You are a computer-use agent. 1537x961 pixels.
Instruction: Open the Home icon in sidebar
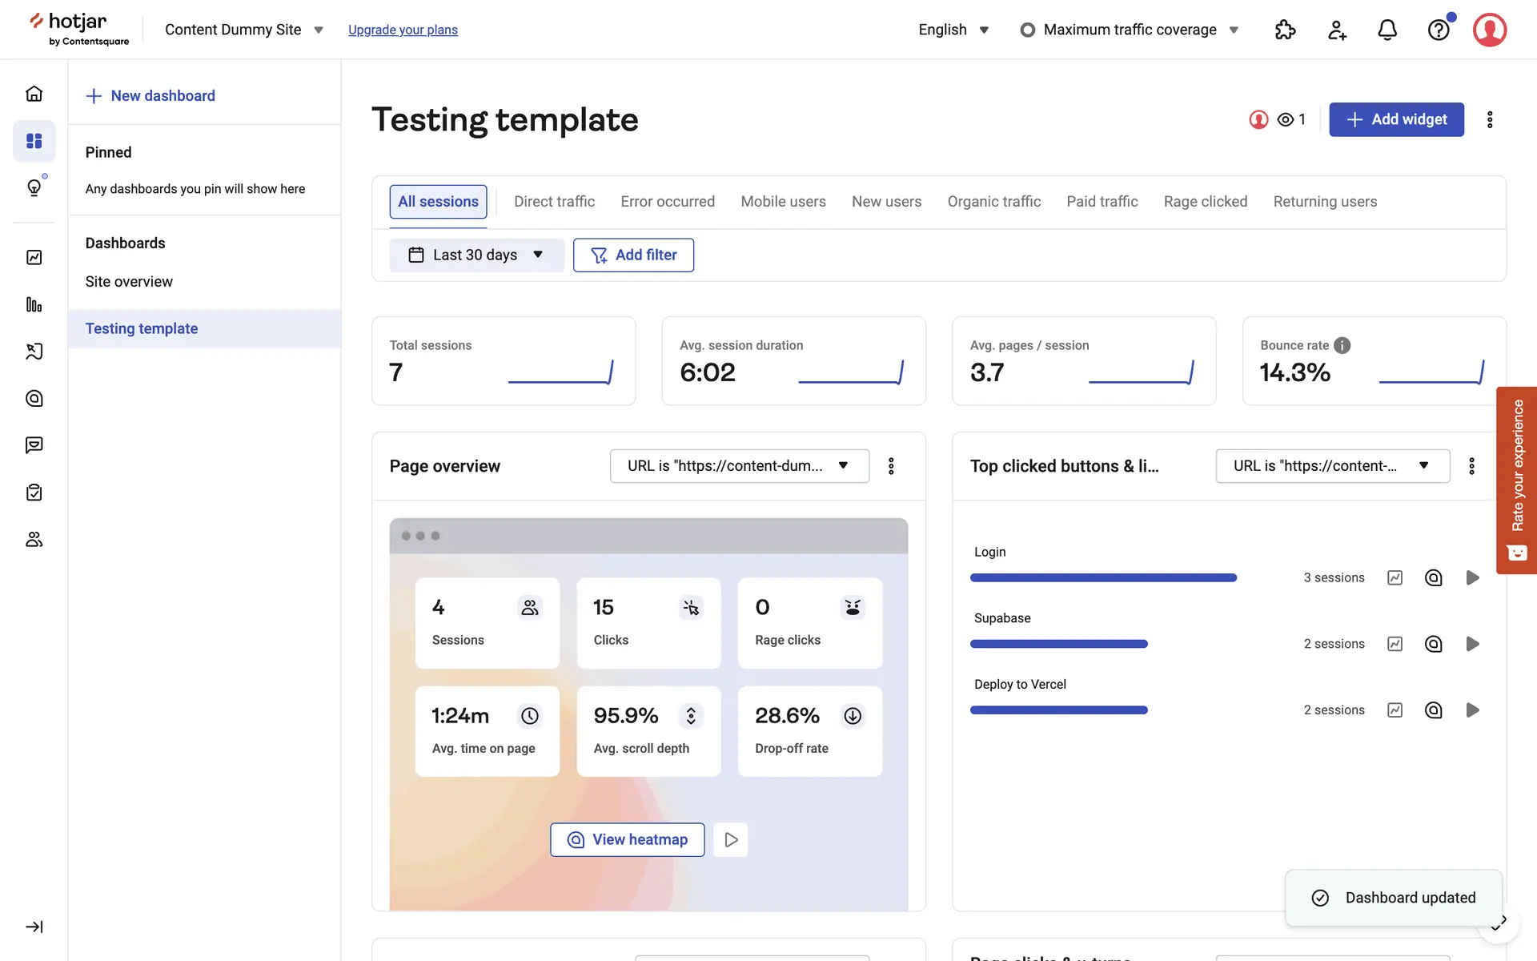click(34, 94)
